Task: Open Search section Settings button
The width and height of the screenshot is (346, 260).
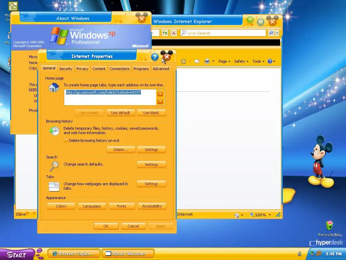Action: pyautogui.click(x=151, y=165)
